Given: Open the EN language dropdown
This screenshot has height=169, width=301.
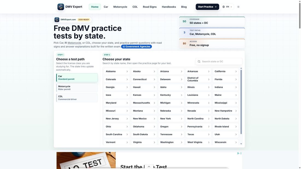Looking at the screenshot, I should pos(227,7).
